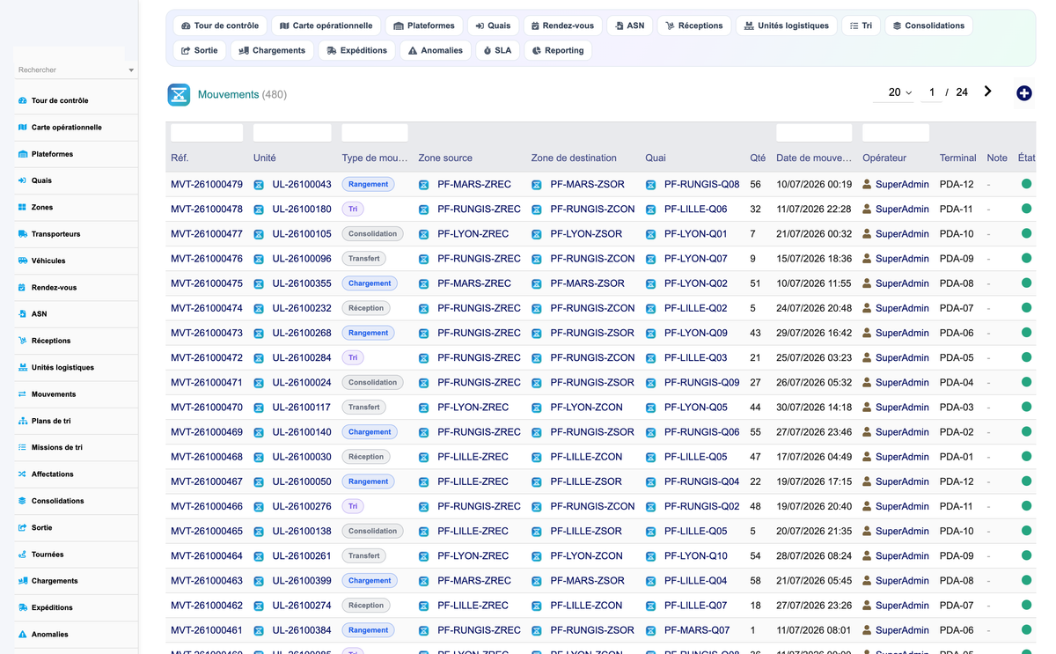Open movement MVT-261000479
This screenshot has width=1056, height=654.
pos(207,185)
